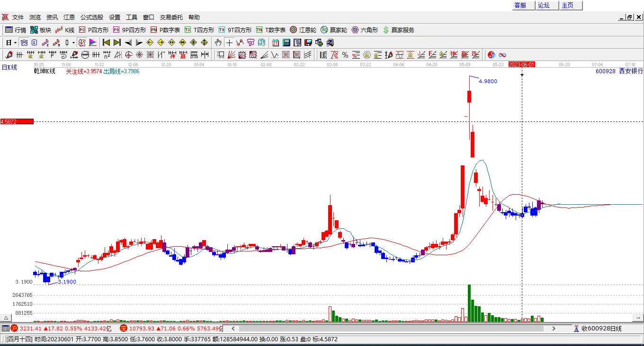This screenshot has width=644, height=346.
Task: Expand the candlestick style dropdown arrow
Action: click(x=73, y=43)
